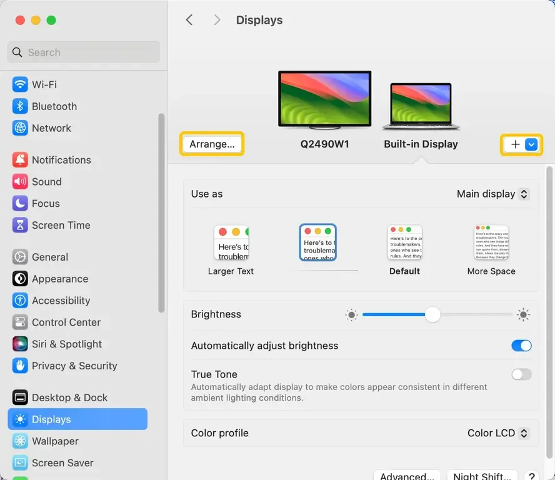Click the search magnifying glass icon
The image size is (555, 480).
pyautogui.click(x=17, y=52)
